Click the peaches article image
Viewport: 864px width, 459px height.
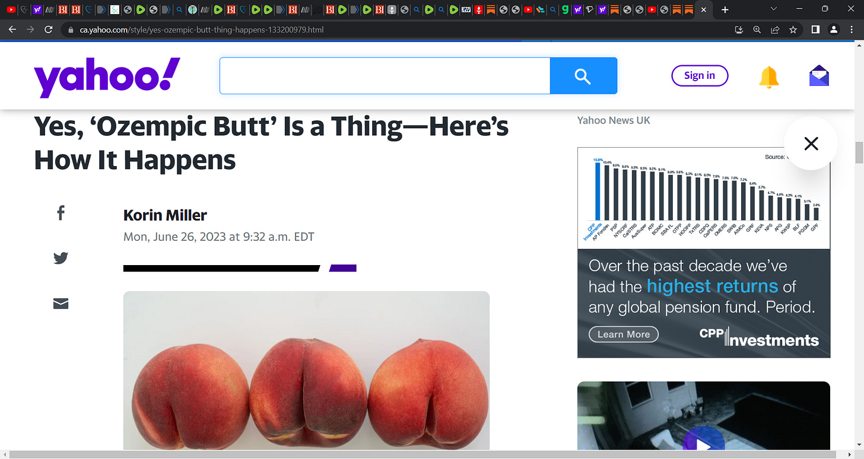pyautogui.click(x=306, y=370)
